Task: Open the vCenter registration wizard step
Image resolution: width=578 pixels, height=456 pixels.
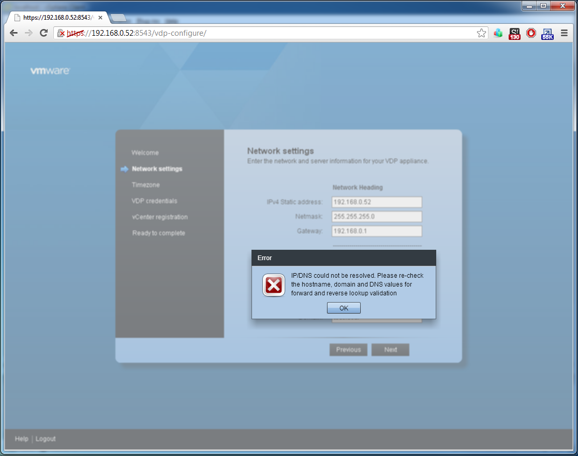Action: (160, 217)
